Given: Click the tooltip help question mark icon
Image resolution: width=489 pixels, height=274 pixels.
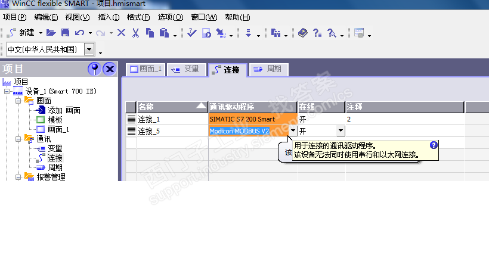Looking at the screenshot, I should pos(434,145).
